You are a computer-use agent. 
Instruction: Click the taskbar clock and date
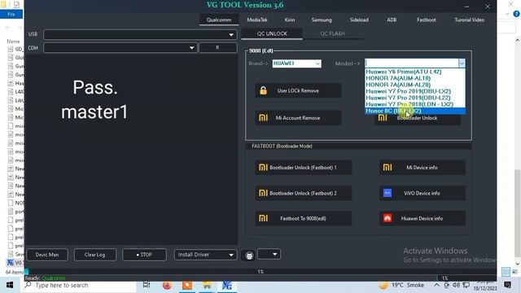pos(485,286)
